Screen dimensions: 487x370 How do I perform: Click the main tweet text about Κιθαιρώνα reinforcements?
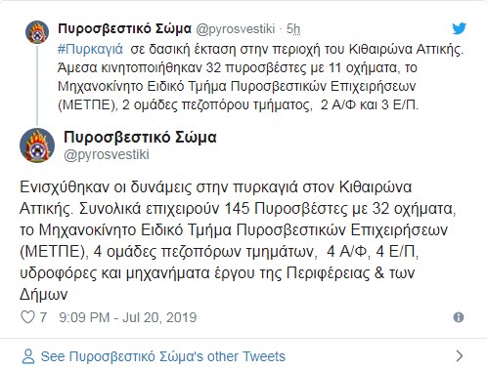coord(238,240)
